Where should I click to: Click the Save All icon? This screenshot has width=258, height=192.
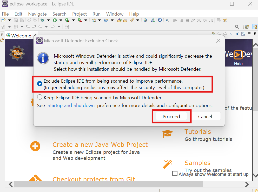pyautogui.click(x=22, y=21)
